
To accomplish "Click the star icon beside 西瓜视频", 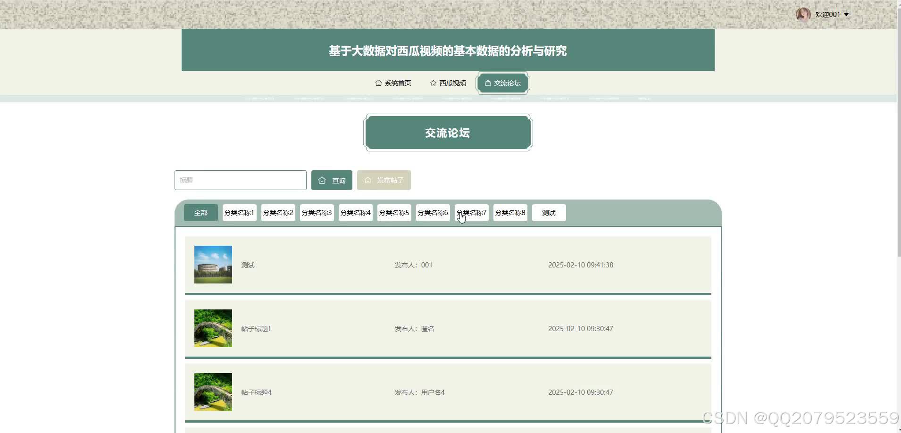I will coord(433,83).
